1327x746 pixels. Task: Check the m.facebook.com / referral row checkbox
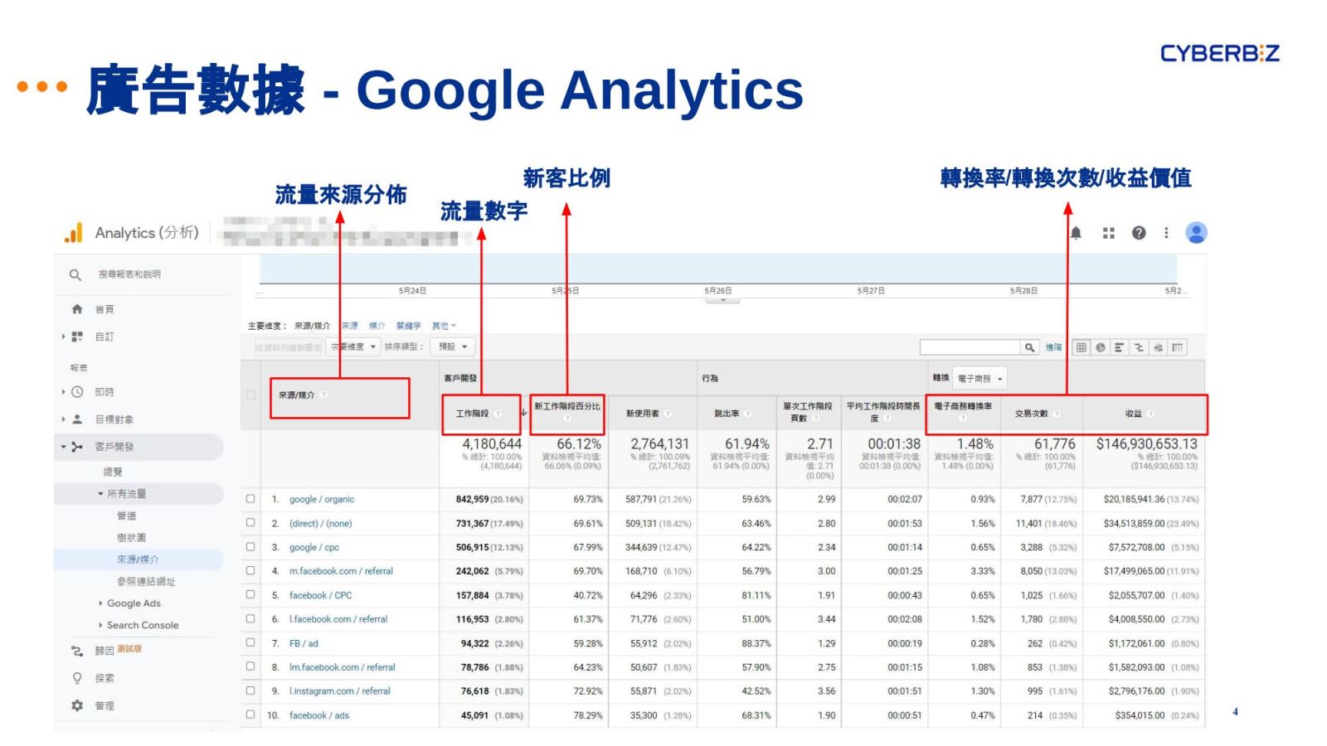coord(250,571)
